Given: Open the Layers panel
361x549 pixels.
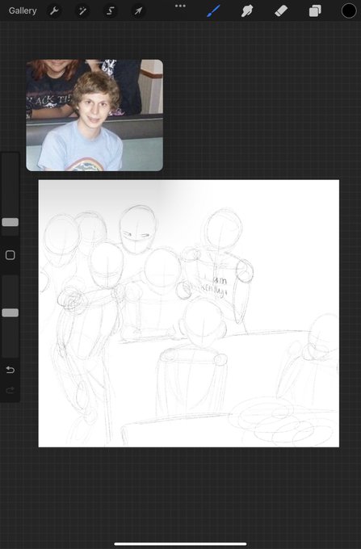Looking at the screenshot, I should tap(315, 10).
